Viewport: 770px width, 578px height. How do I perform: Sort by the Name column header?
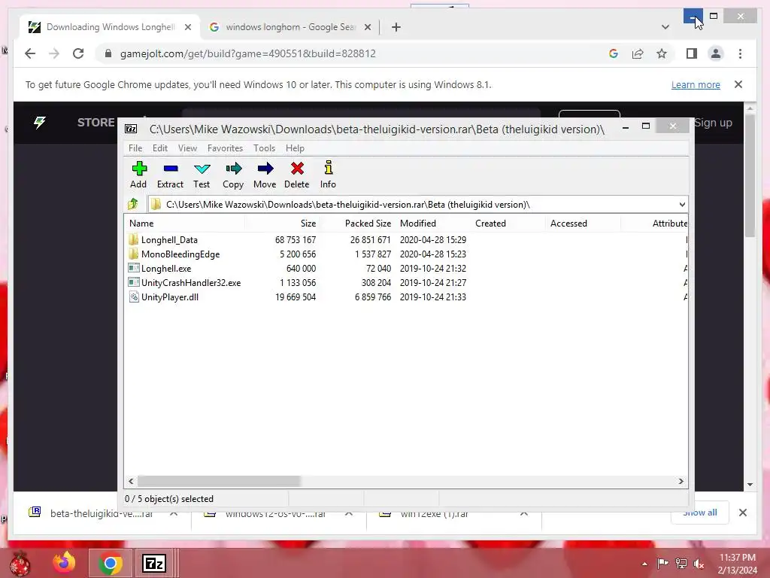(184, 223)
